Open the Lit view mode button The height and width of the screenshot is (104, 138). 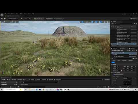coord(13,22)
